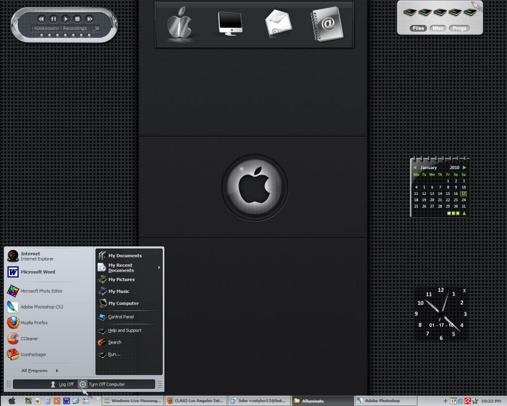507x406 pixels.
Task: Click the 10:23 PM taskbar clock
Action: click(x=491, y=401)
